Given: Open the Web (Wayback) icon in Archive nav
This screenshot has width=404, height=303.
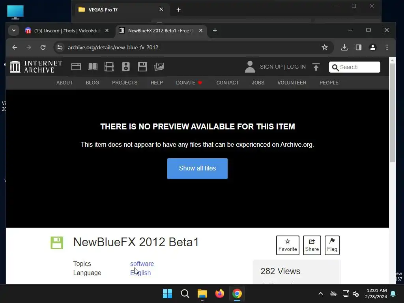Looking at the screenshot, I should pos(76,67).
